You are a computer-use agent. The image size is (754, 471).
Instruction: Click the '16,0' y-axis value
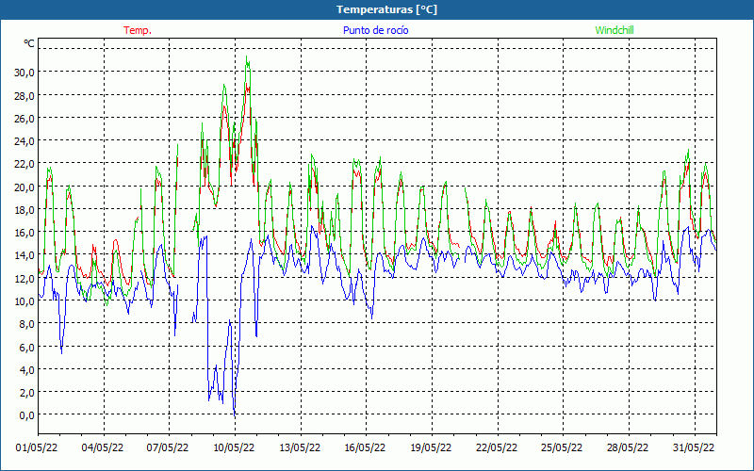(x=25, y=233)
